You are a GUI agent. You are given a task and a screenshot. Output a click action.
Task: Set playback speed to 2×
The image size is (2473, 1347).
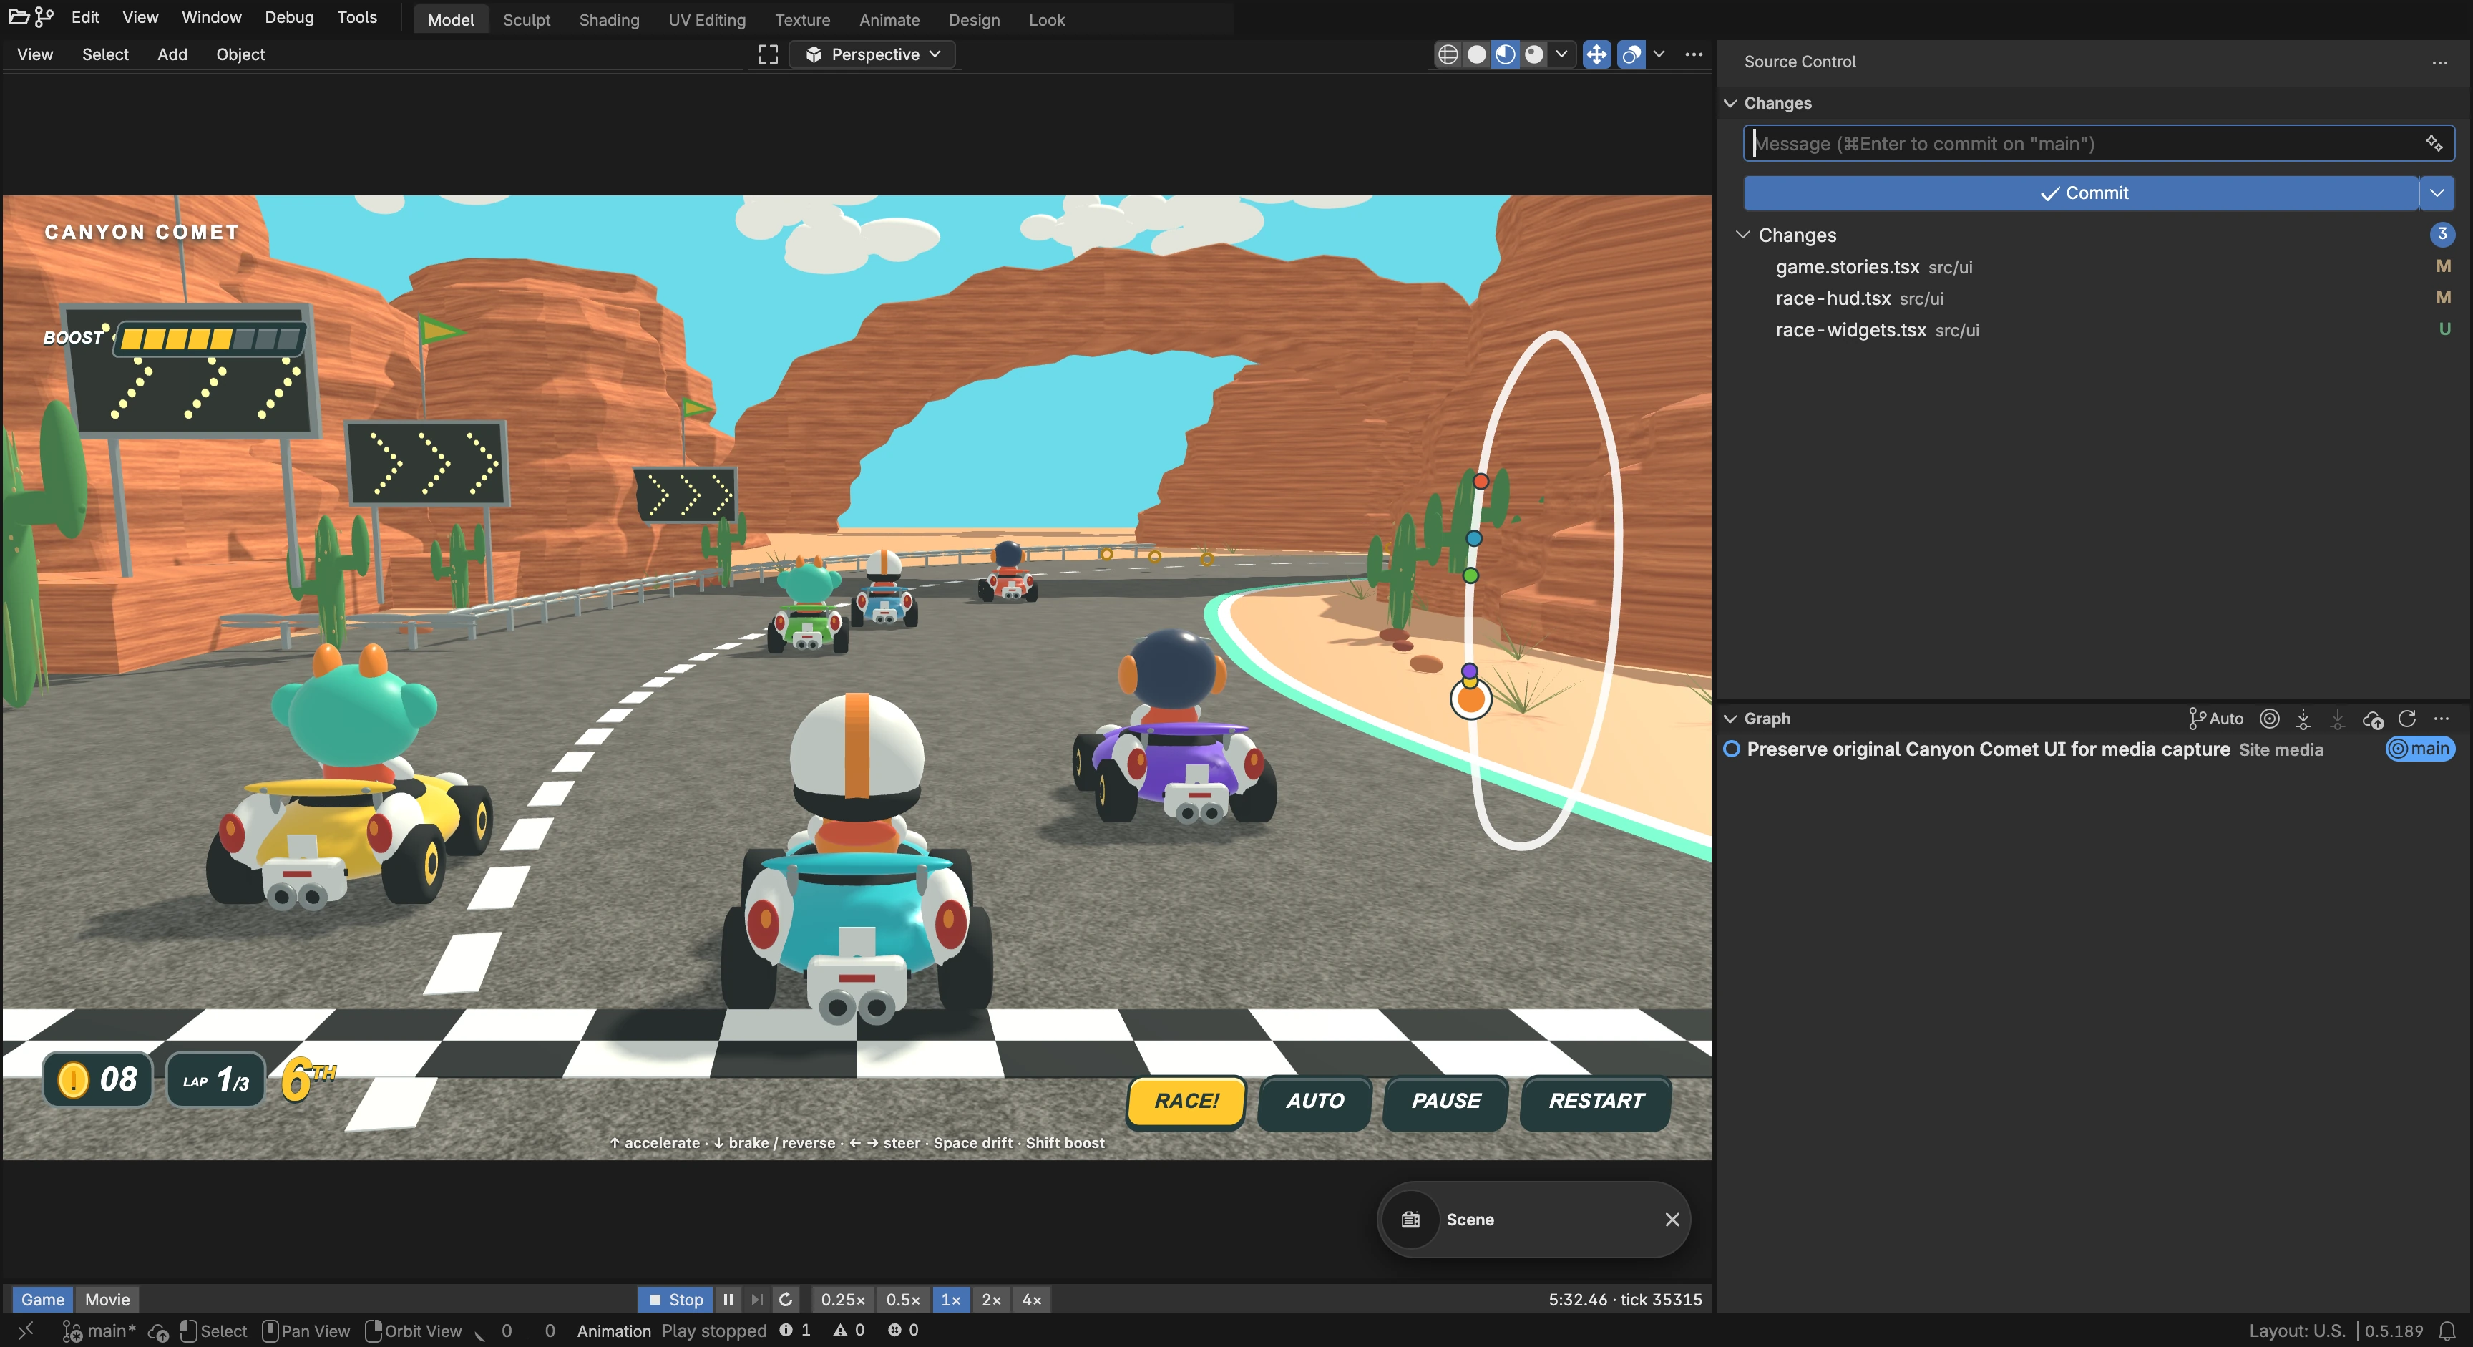(992, 1299)
